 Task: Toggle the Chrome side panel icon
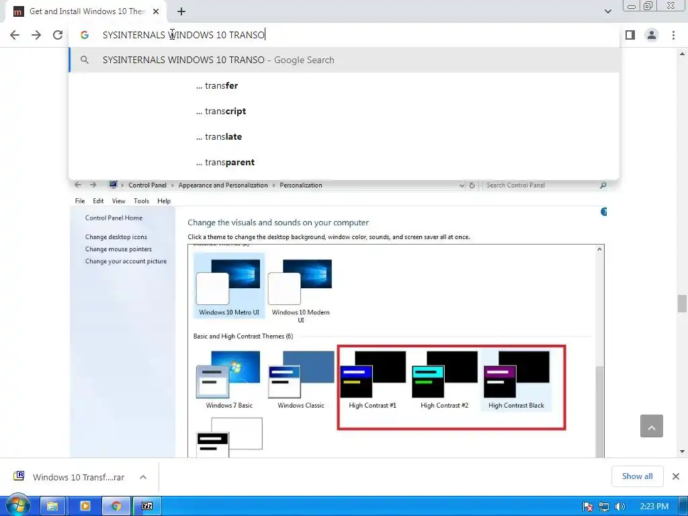630,35
